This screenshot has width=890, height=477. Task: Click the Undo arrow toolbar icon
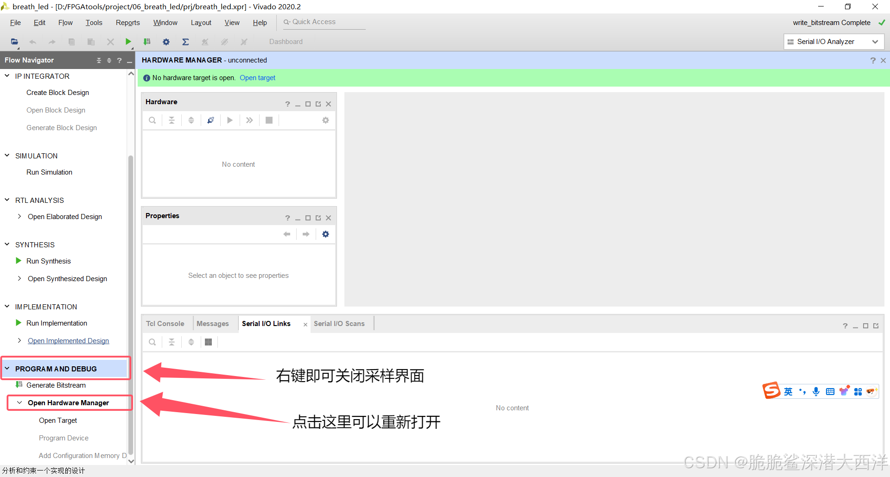33,42
